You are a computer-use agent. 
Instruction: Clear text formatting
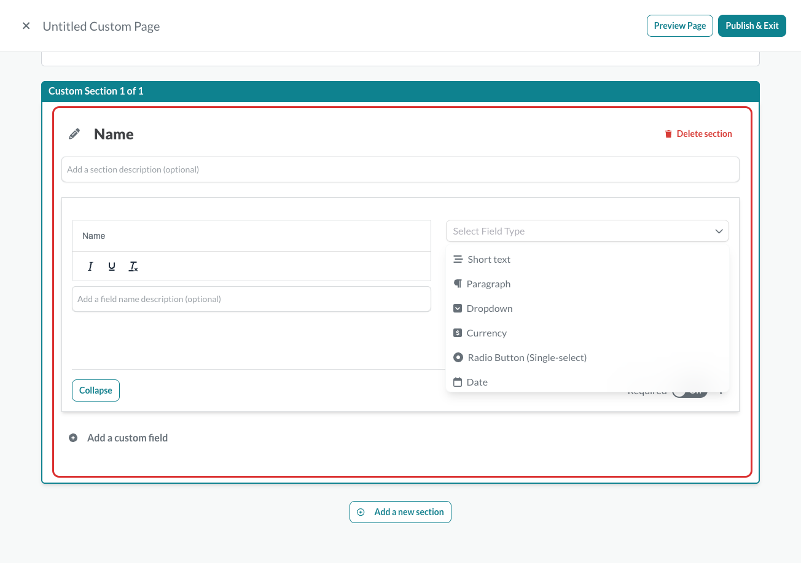pos(133,266)
